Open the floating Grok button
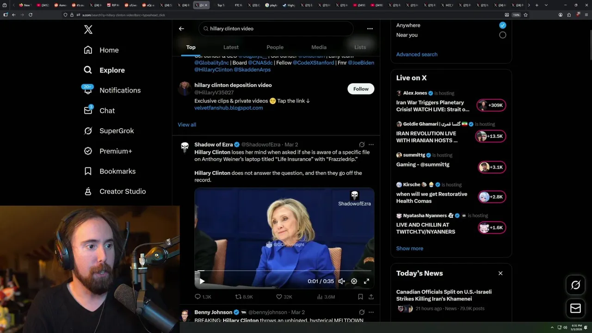 (576, 285)
